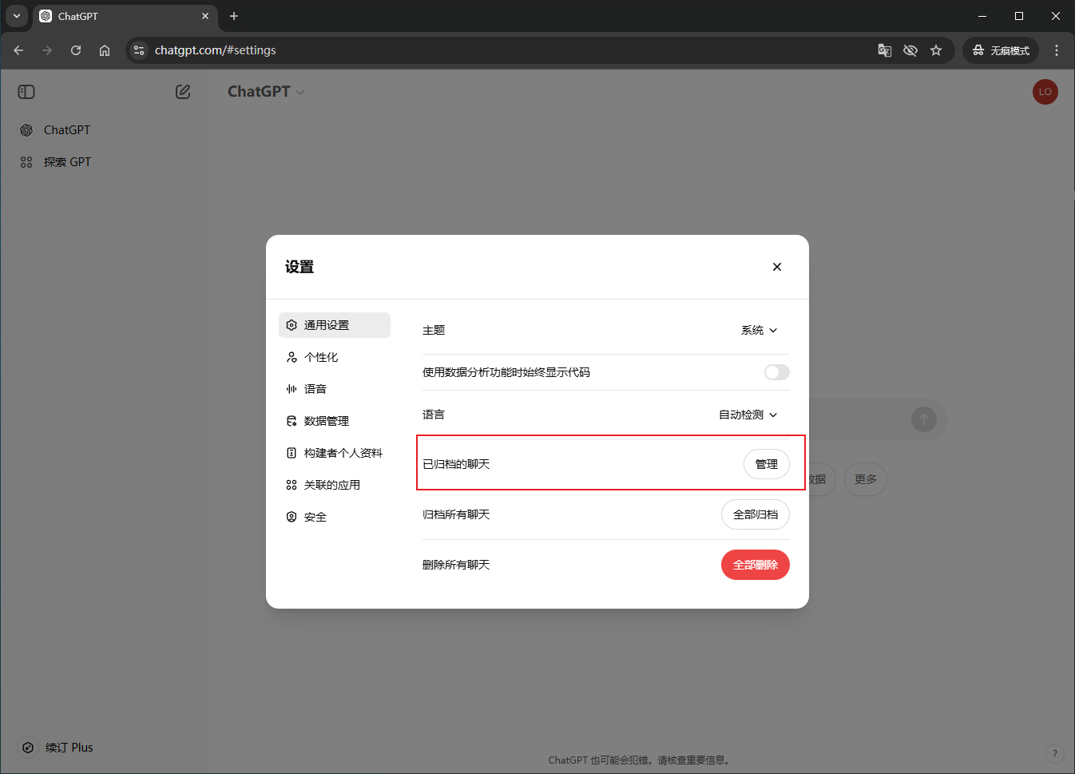The image size is (1075, 774).
Task: Expand the language dropdown showing 自动检测
Action: tap(748, 415)
